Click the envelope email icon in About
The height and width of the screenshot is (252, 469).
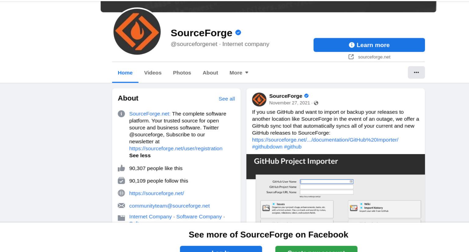[x=121, y=206]
